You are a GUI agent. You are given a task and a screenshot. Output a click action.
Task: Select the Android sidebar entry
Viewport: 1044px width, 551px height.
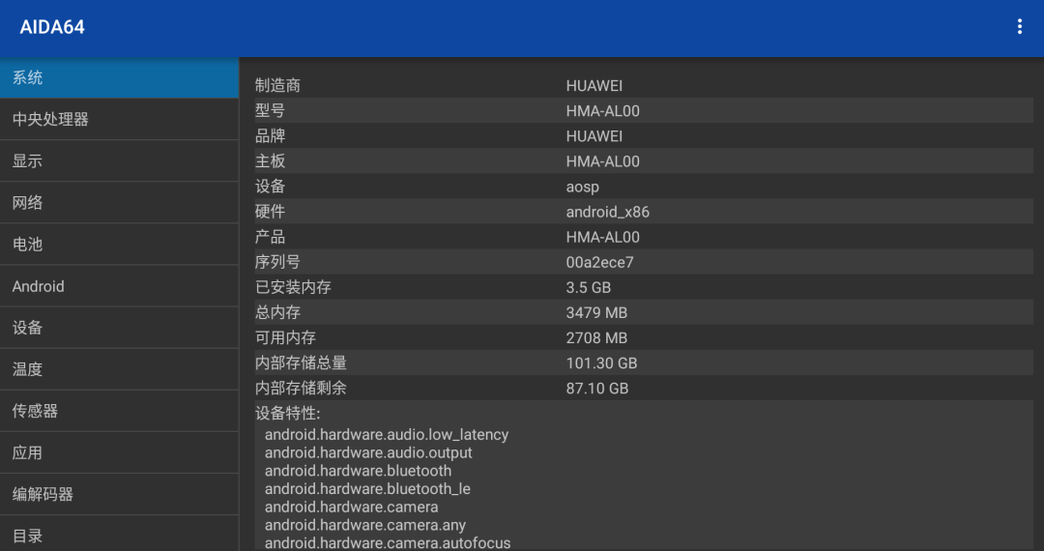[119, 286]
